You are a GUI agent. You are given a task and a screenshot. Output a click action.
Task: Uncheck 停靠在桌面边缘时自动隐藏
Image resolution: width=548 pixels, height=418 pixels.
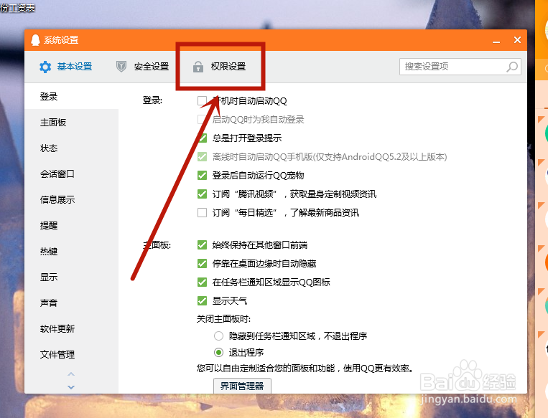[202, 263]
